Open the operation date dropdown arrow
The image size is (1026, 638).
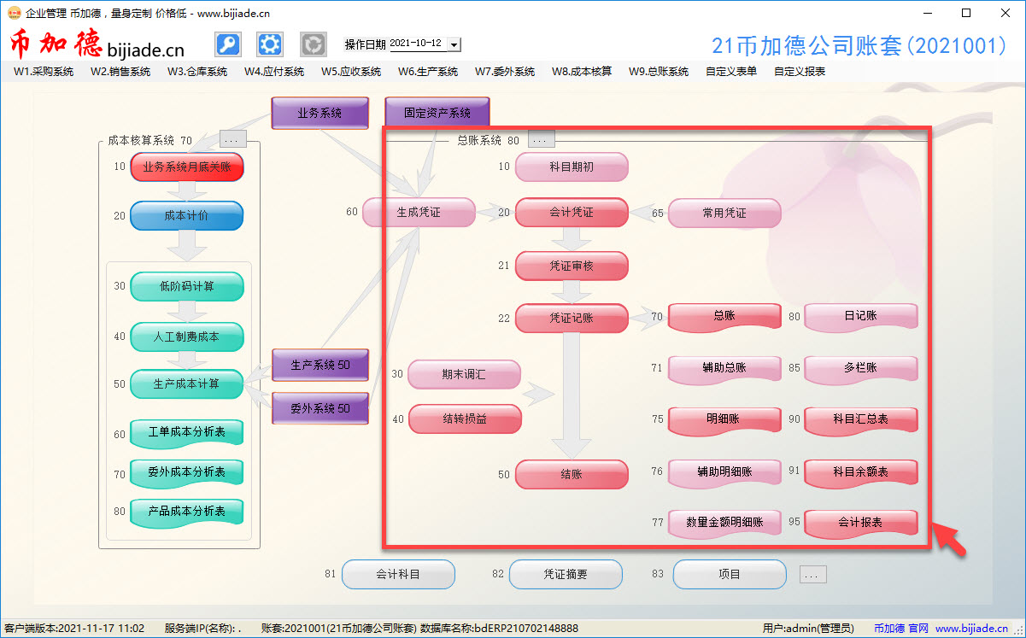(x=454, y=44)
